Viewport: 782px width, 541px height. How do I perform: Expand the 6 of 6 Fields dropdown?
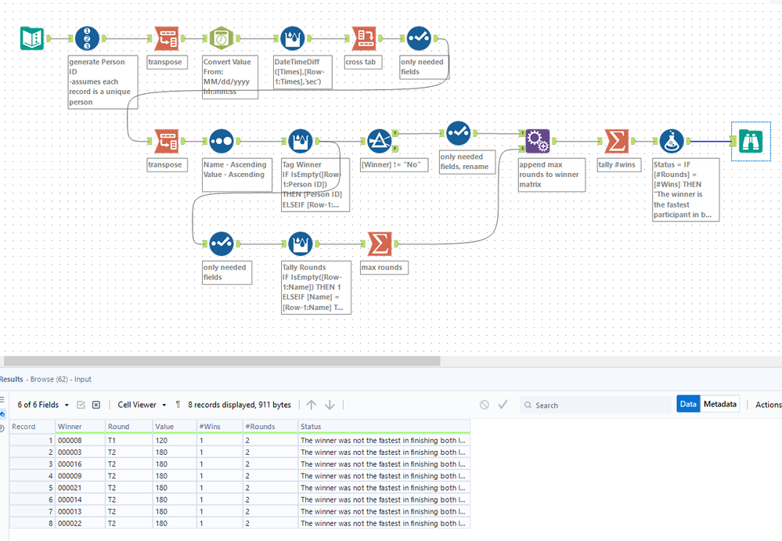coord(43,405)
